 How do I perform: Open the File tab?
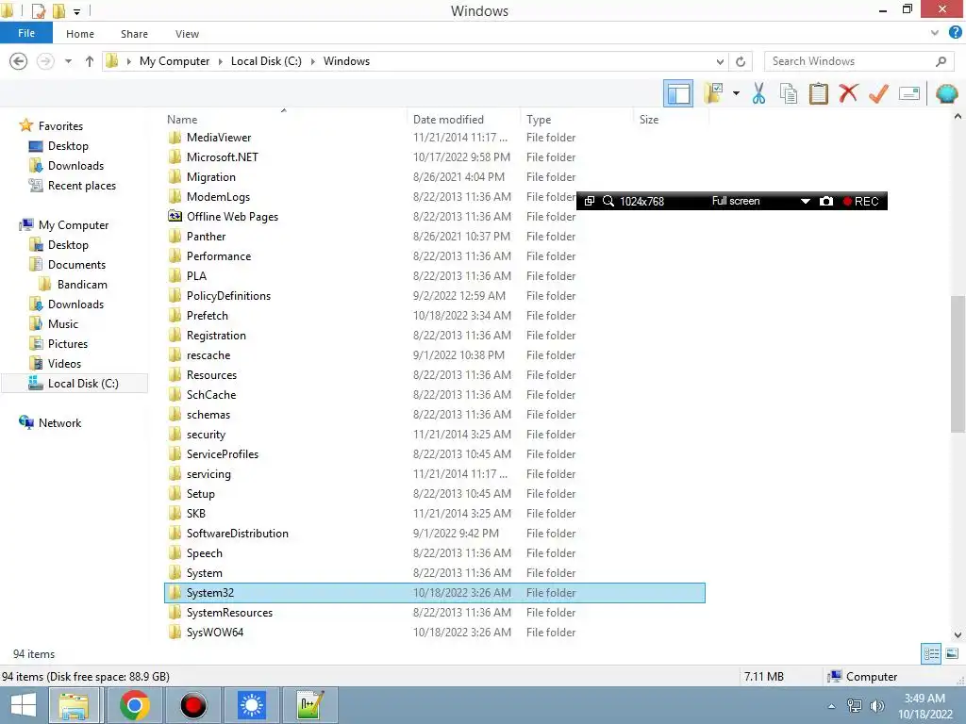pyautogui.click(x=26, y=33)
